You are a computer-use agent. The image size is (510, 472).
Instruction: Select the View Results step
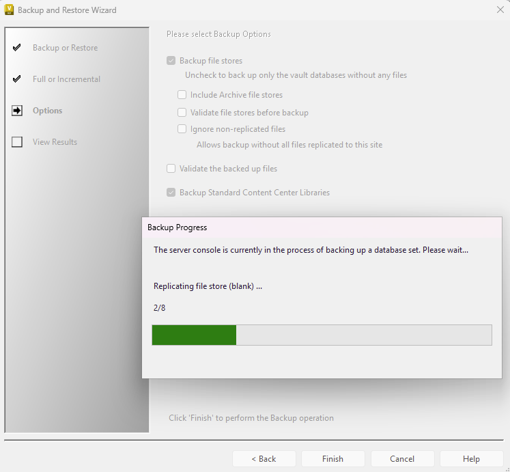[x=55, y=142]
